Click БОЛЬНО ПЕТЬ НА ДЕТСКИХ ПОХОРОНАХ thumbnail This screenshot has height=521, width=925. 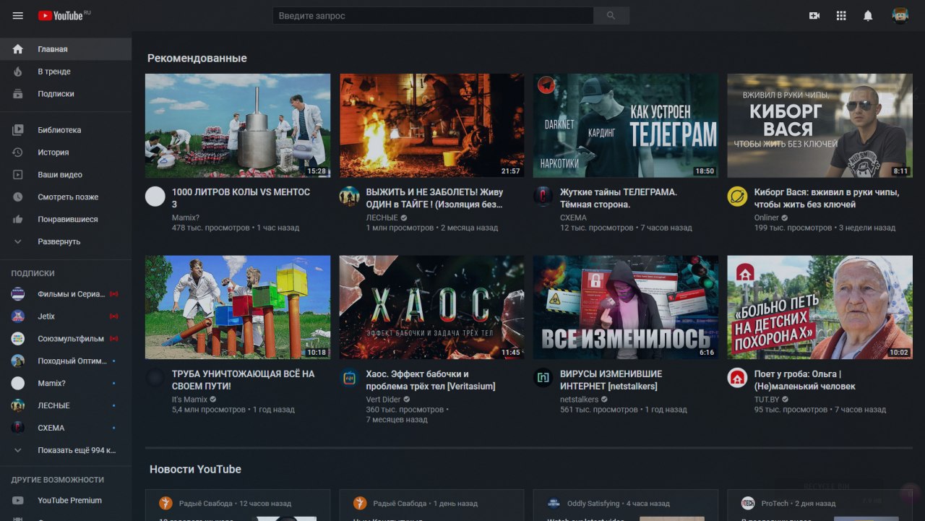820,307
